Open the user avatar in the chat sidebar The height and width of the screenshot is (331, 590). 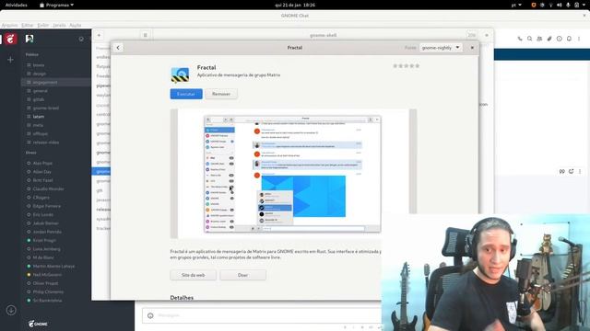pos(29,39)
